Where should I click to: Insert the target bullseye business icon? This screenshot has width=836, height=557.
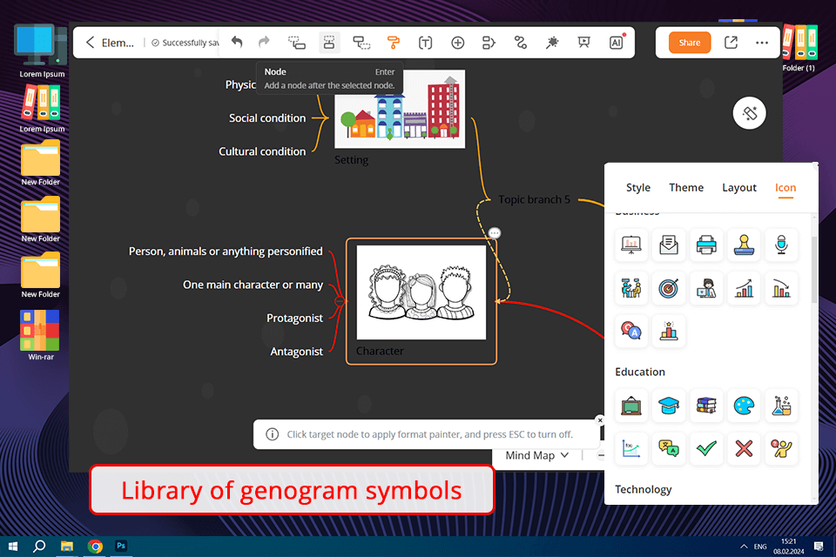[x=669, y=288]
